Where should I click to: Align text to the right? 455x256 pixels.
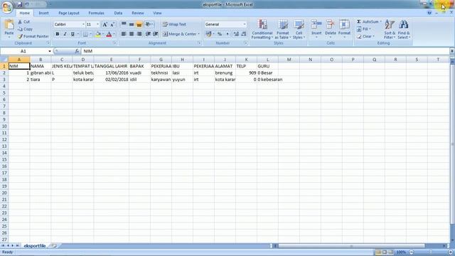coord(139,34)
